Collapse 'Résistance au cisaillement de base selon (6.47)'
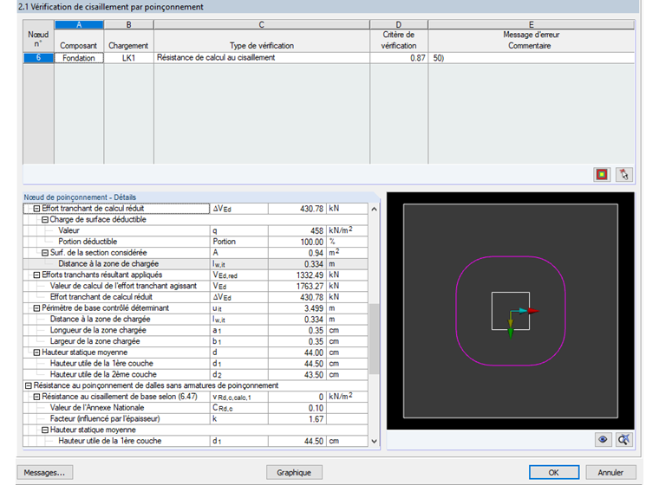Screen dimensions: 659x485 point(36,397)
